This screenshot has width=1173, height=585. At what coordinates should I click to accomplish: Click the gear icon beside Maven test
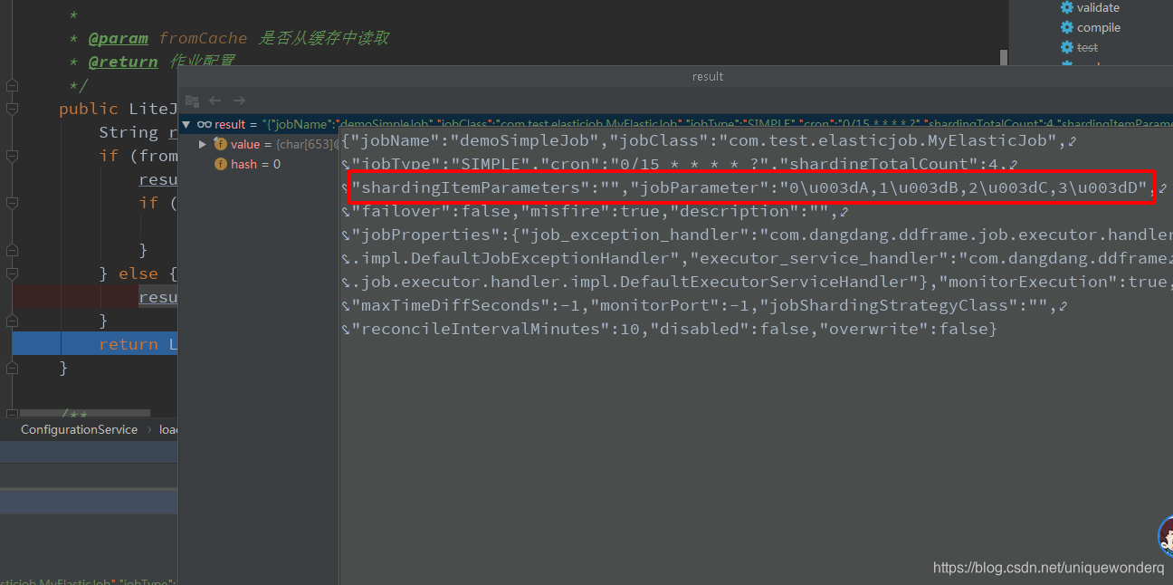pyautogui.click(x=1066, y=47)
